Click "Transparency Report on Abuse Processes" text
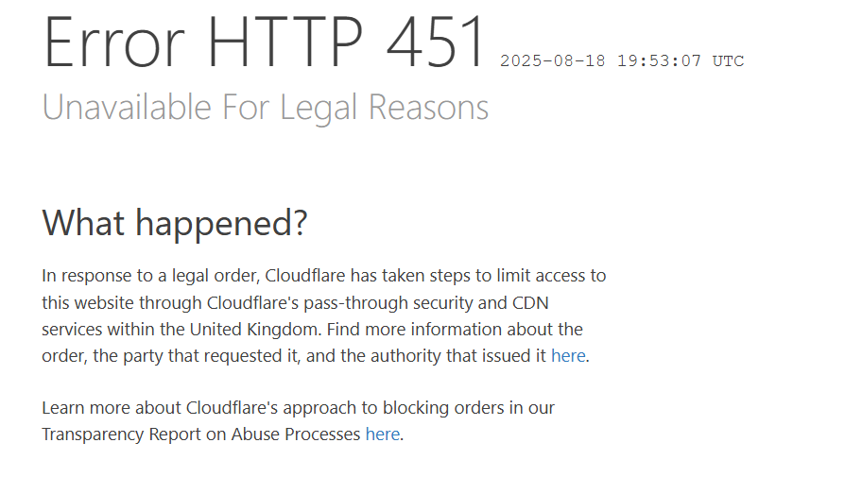Image resolution: width=845 pixels, height=494 pixels. (x=201, y=434)
